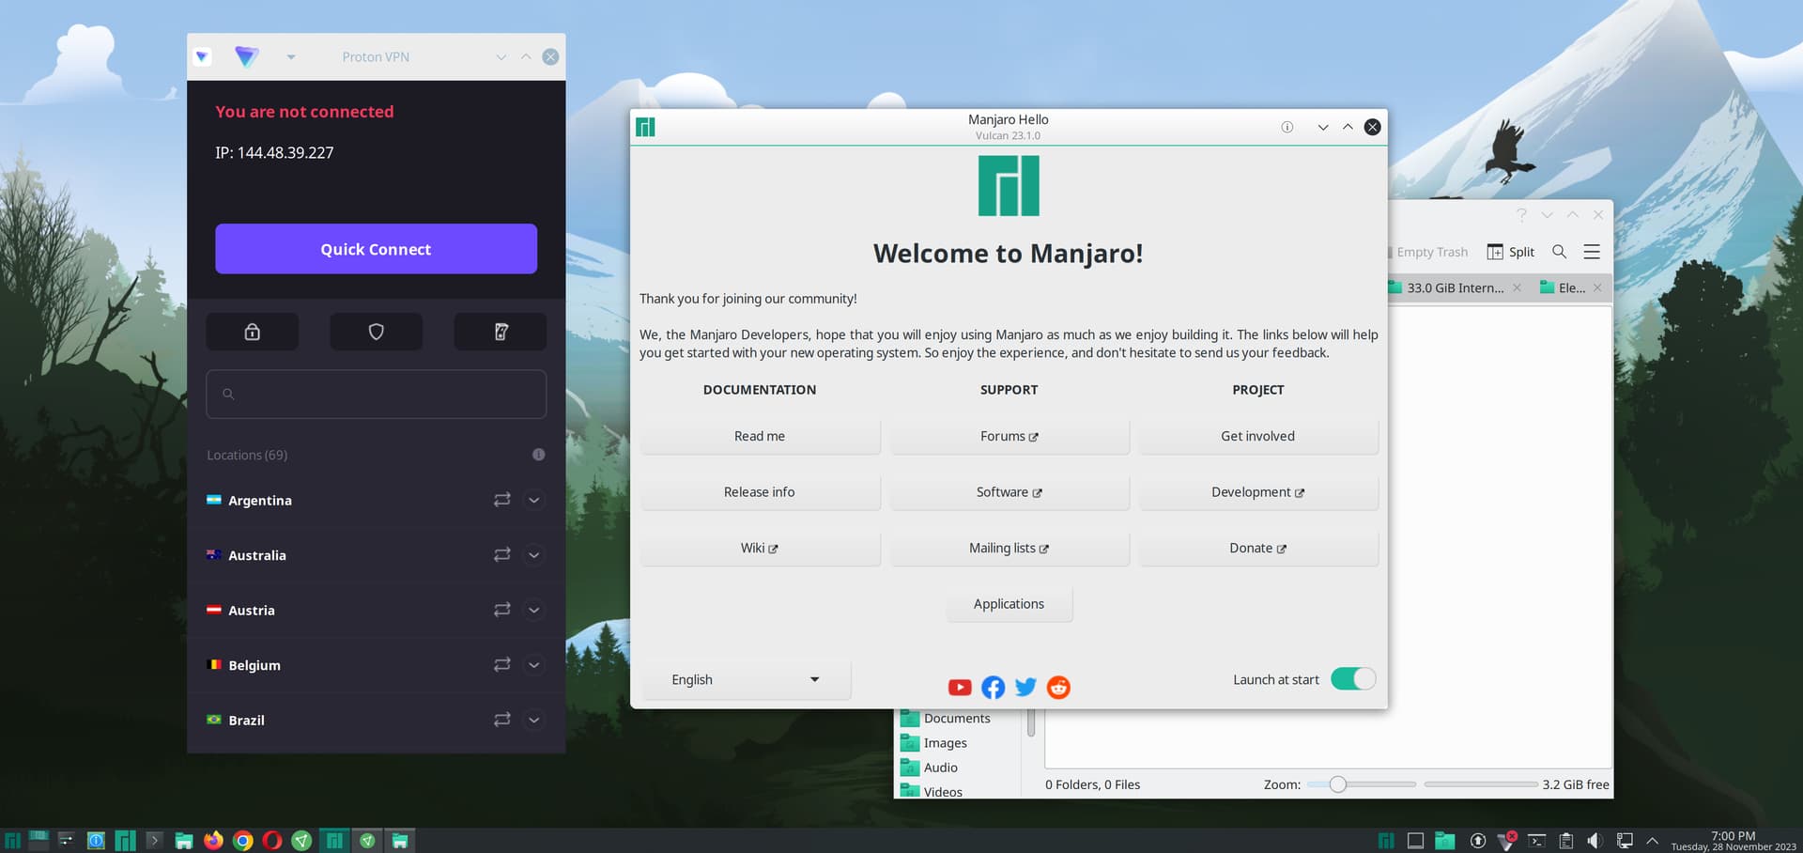Expand the Australia server list
The height and width of the screenshot is (853, 1803).
click(533, 555)
